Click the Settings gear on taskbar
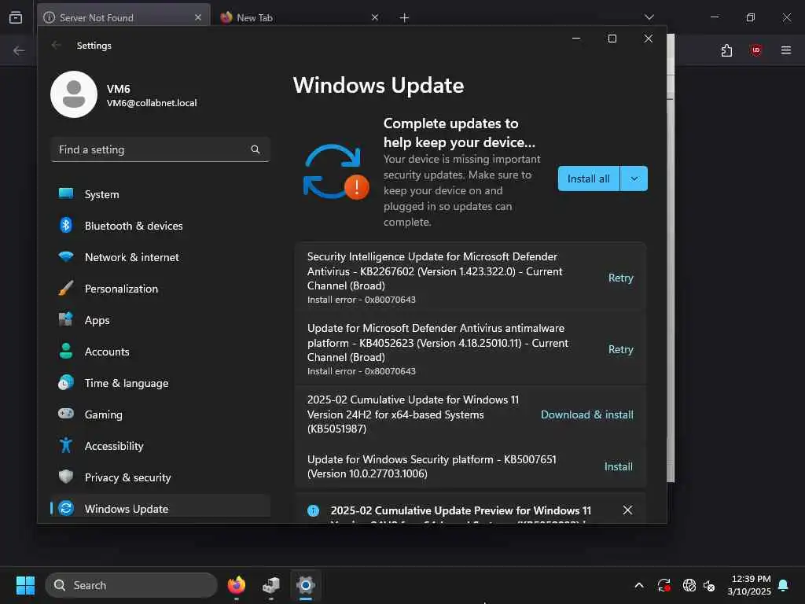Image resolution: width=805 pixels, height=604 pixels. point(306,585)
